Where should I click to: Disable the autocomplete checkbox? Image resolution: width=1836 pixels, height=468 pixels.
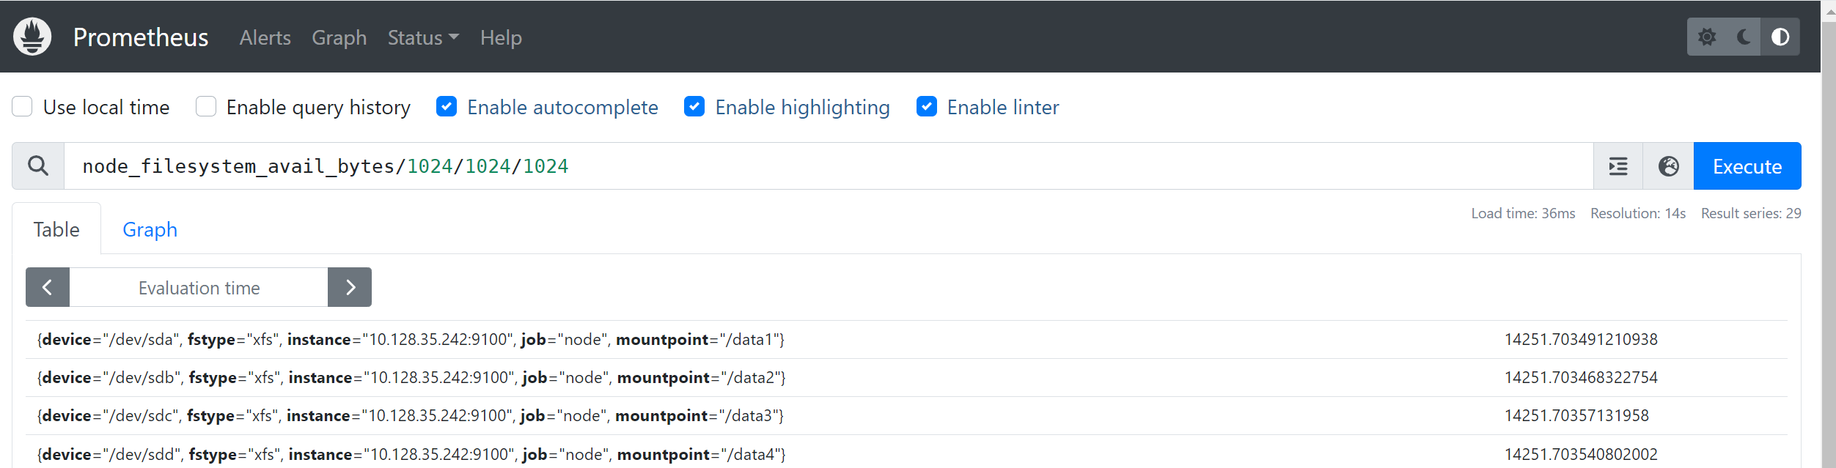[x=447, y=107]
